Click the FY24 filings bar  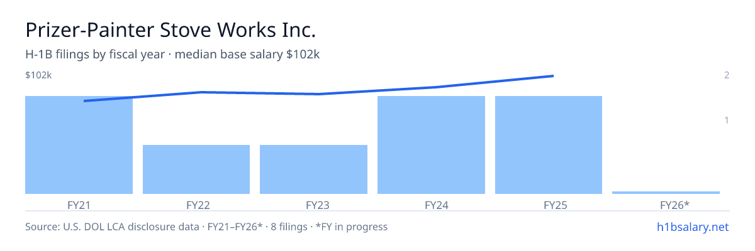coord(431,145)
